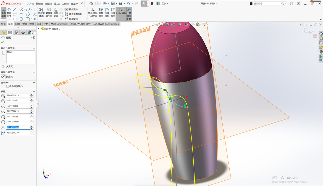Choose the Spline tool
The image size is (323, 186).
28,9
